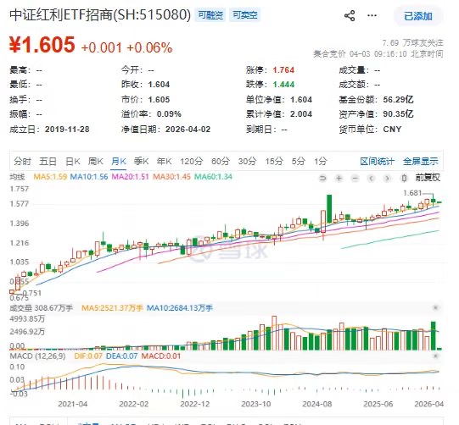Click the pan left chevron icon
This screenshot has width=459, height=425.
click(371, 178)
